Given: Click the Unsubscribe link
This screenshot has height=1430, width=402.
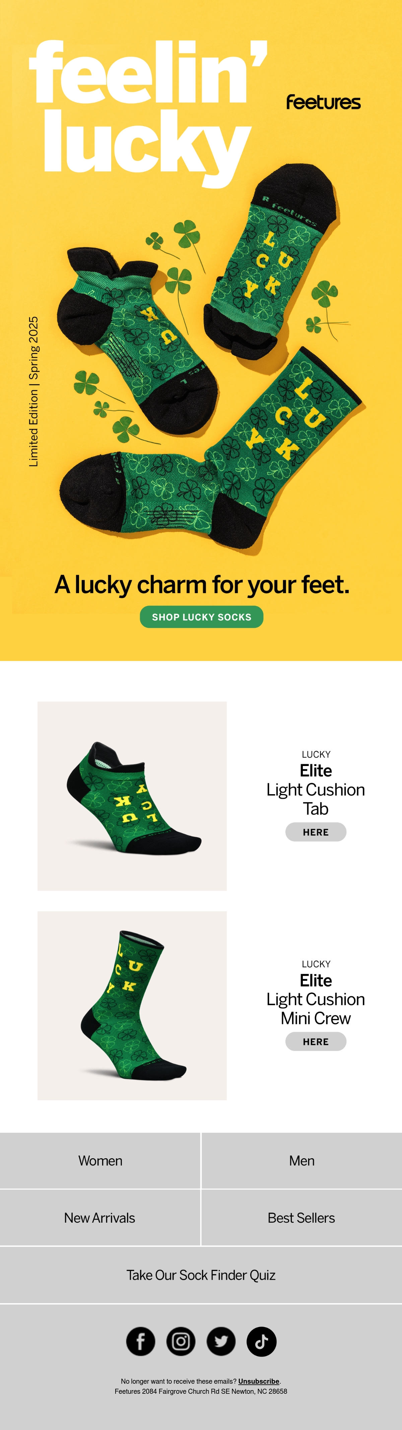Looking at the screenshot, I should point(258,1381).
